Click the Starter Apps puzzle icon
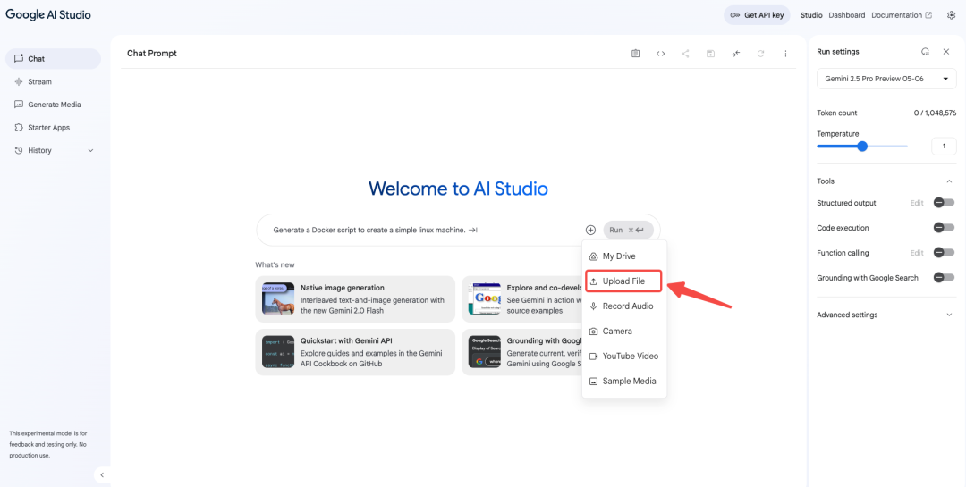 pyautogui.click(x=19, y=128)
